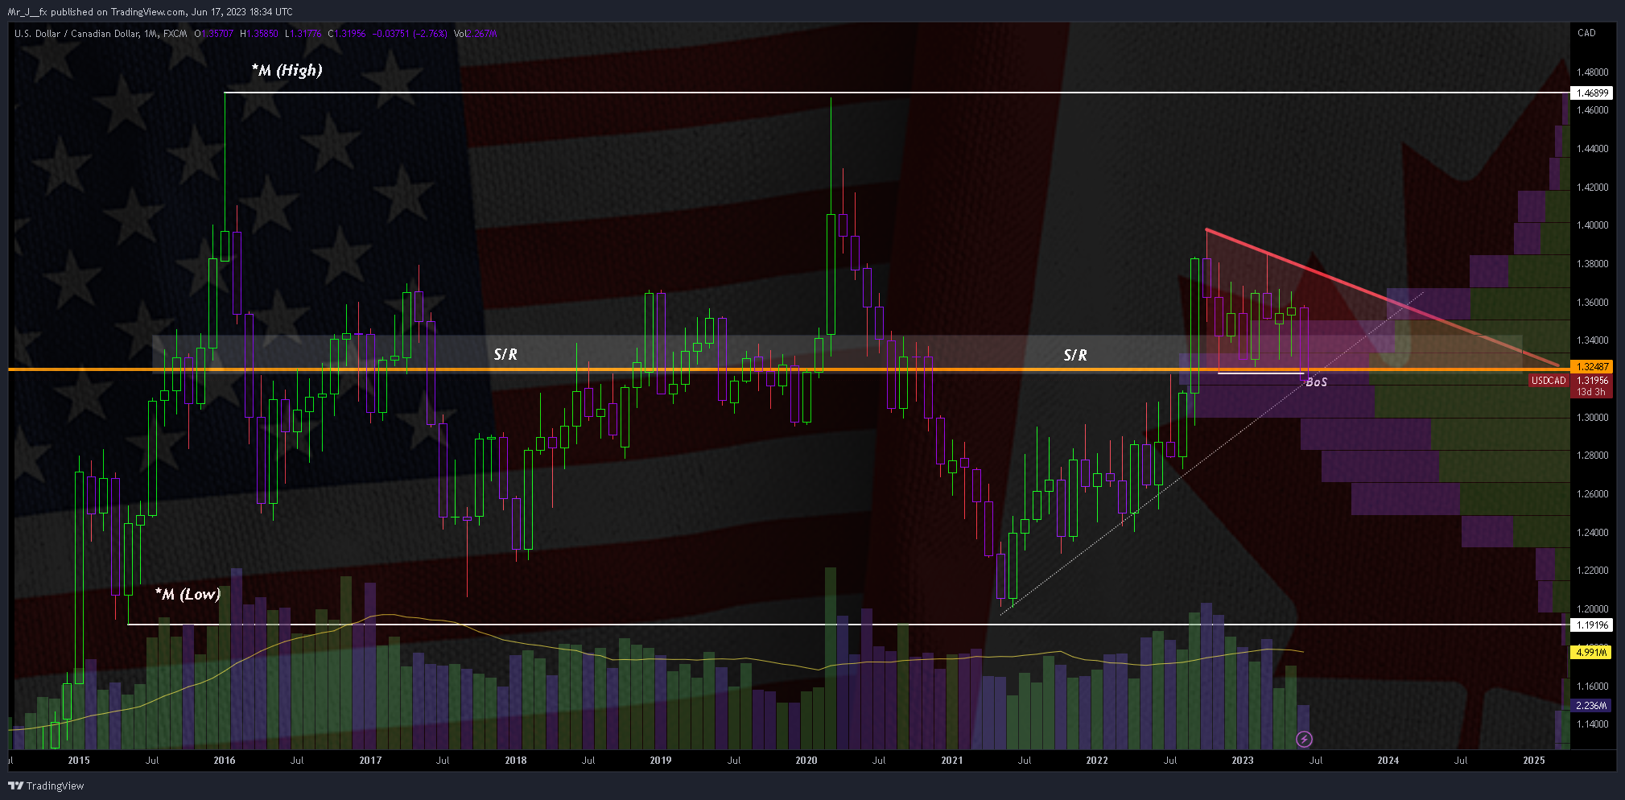Click the yellow 4.991M volume label
The image size is (1625, 800).
1591,653
